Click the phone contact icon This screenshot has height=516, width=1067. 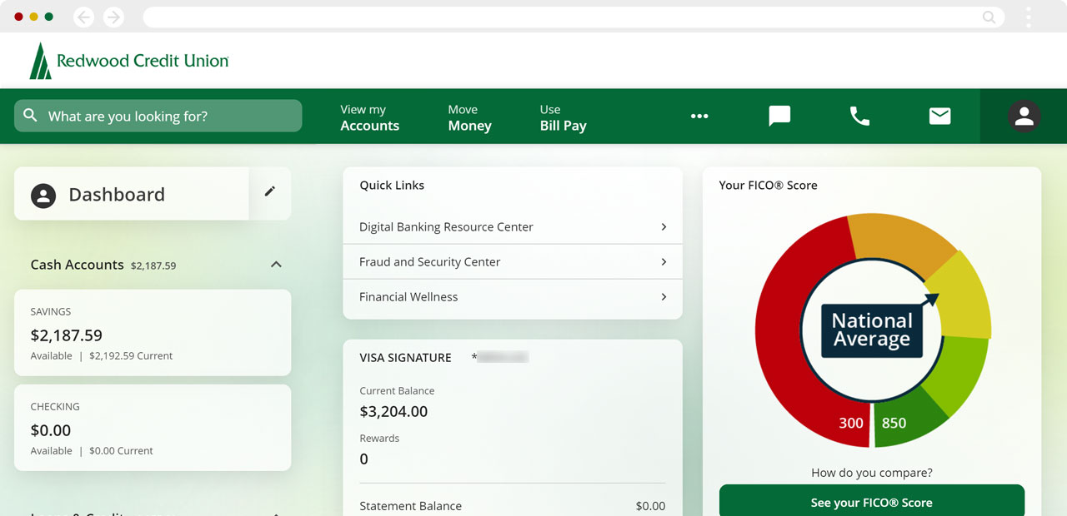tap(859, 117)
